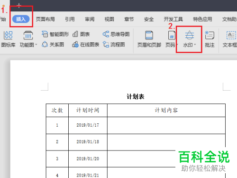Viewport: 237px width, 178px height.
Task: Insert a 图表 chart
Action: [81, 34]
